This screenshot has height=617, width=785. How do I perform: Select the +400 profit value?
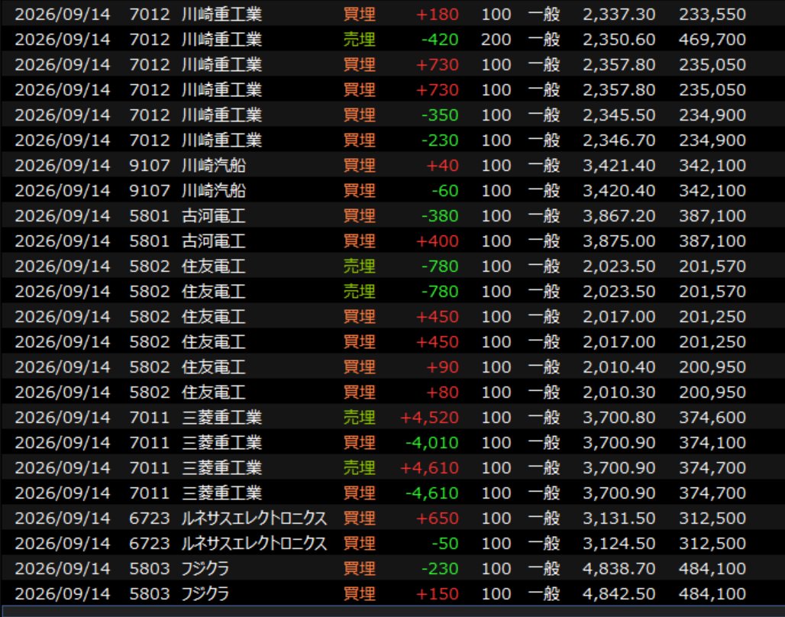437,241
